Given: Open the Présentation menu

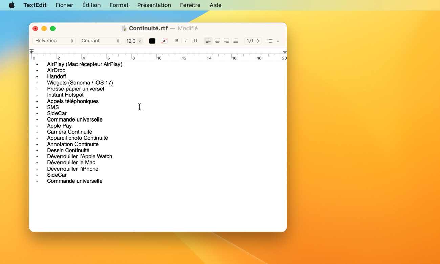Looking at the screenshot, I should (x=154, y=5).
